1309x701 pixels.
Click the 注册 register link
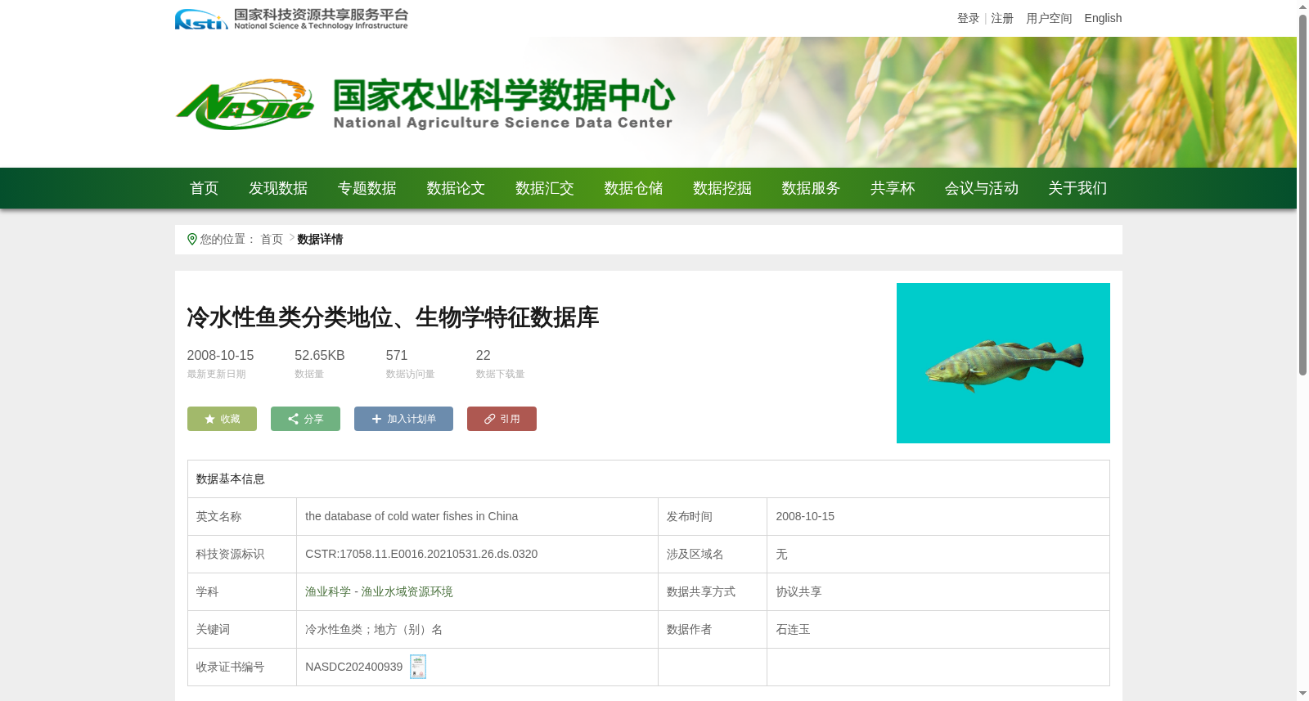(1002, 18)
